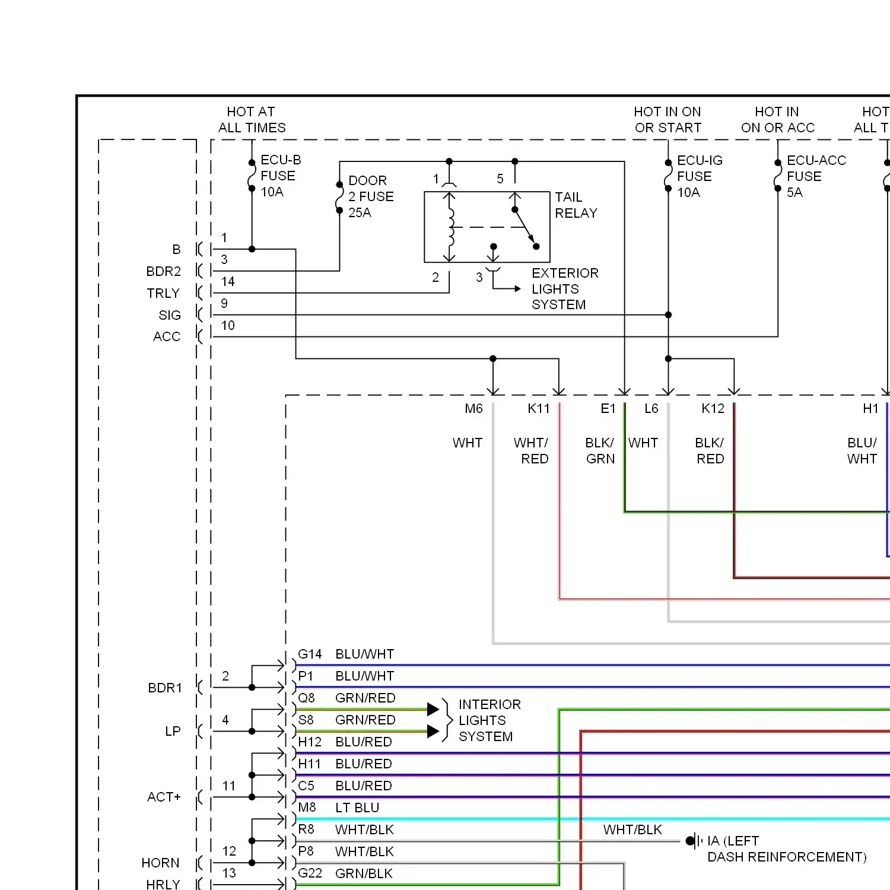Click the BDR2 terminal label
The image size is (890, 890).
[163, 271]
